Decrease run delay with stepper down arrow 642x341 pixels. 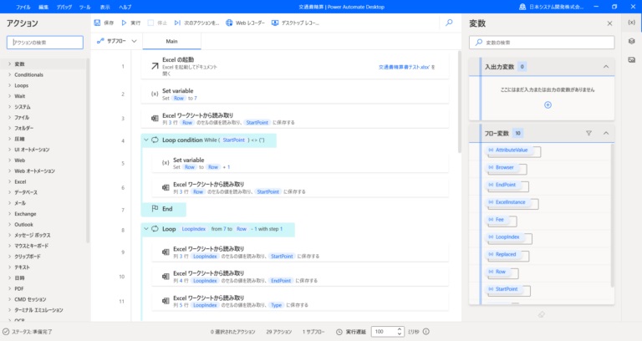400,334
